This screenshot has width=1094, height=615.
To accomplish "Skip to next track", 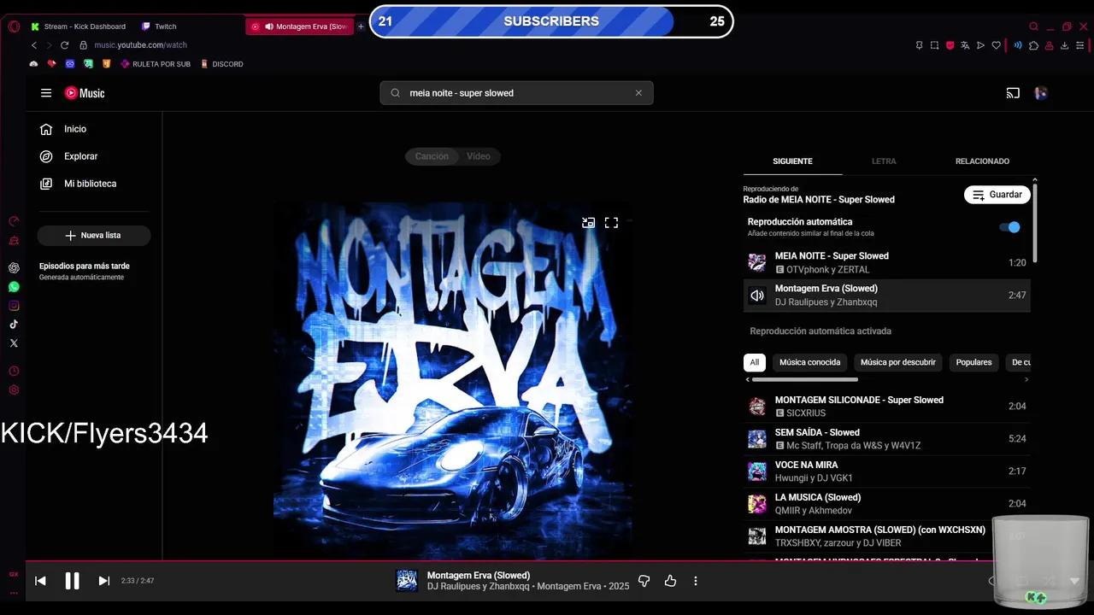I will coord(103,581).
